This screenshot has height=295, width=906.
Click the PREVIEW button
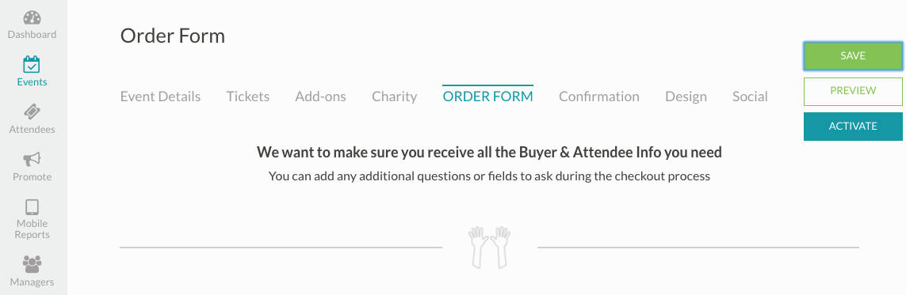tap(853, 91)
